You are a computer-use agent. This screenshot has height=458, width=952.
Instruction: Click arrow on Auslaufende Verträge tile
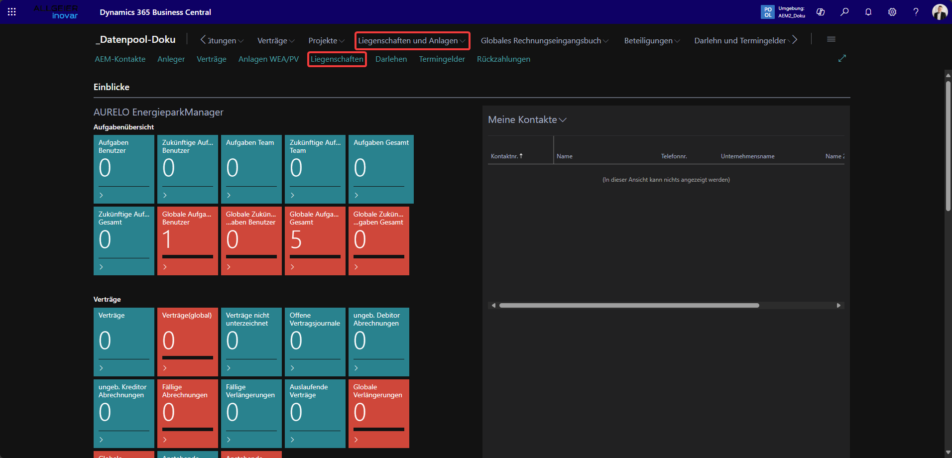[292, 440]
